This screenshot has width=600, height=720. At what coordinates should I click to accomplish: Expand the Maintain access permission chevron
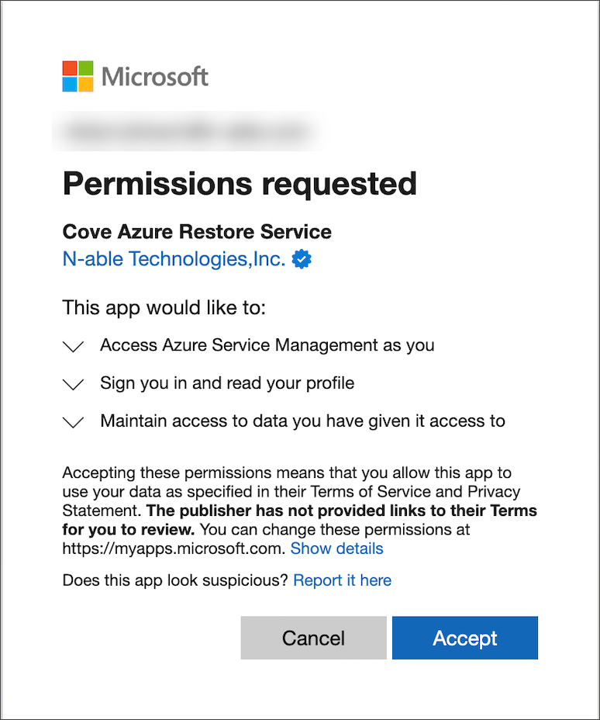click(x=74, y=422)
